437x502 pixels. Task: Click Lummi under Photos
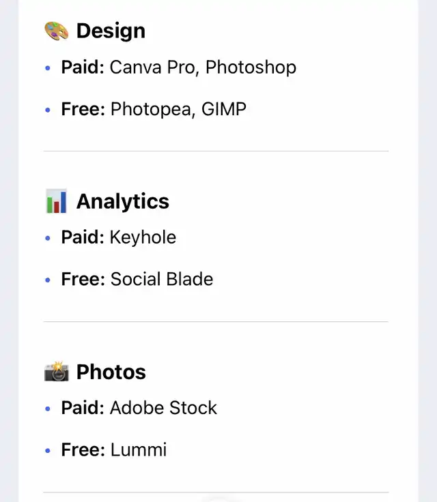click(x=139, y=449)
